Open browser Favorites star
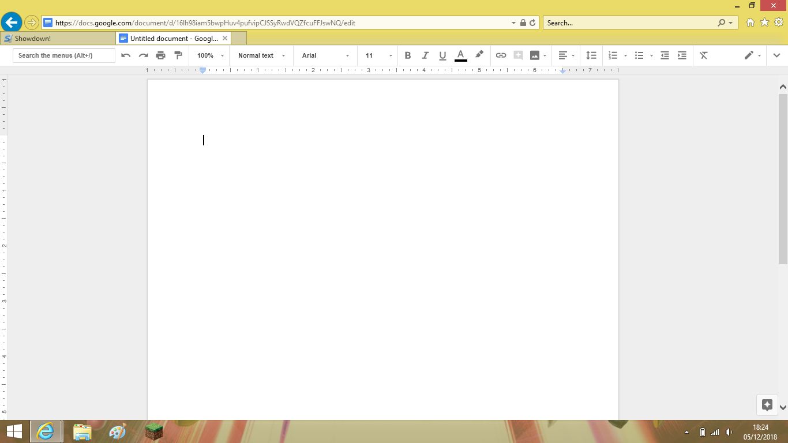 click(x=764, y=22)
